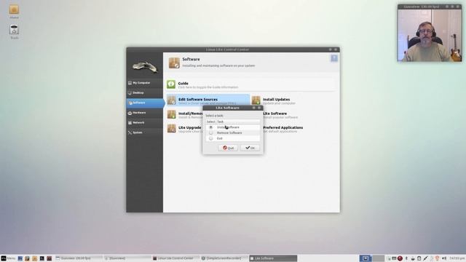Click the second taskbar quick-launch icon

coord(27,258)
